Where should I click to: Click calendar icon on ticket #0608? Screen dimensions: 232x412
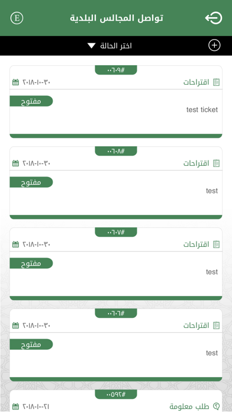coord(16,163)
